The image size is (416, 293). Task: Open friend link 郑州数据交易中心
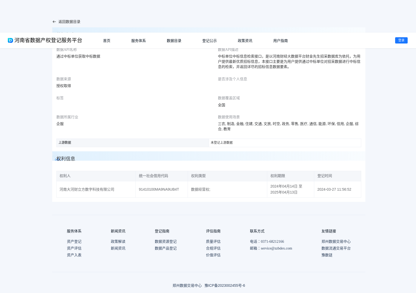(x=336, y=242)
